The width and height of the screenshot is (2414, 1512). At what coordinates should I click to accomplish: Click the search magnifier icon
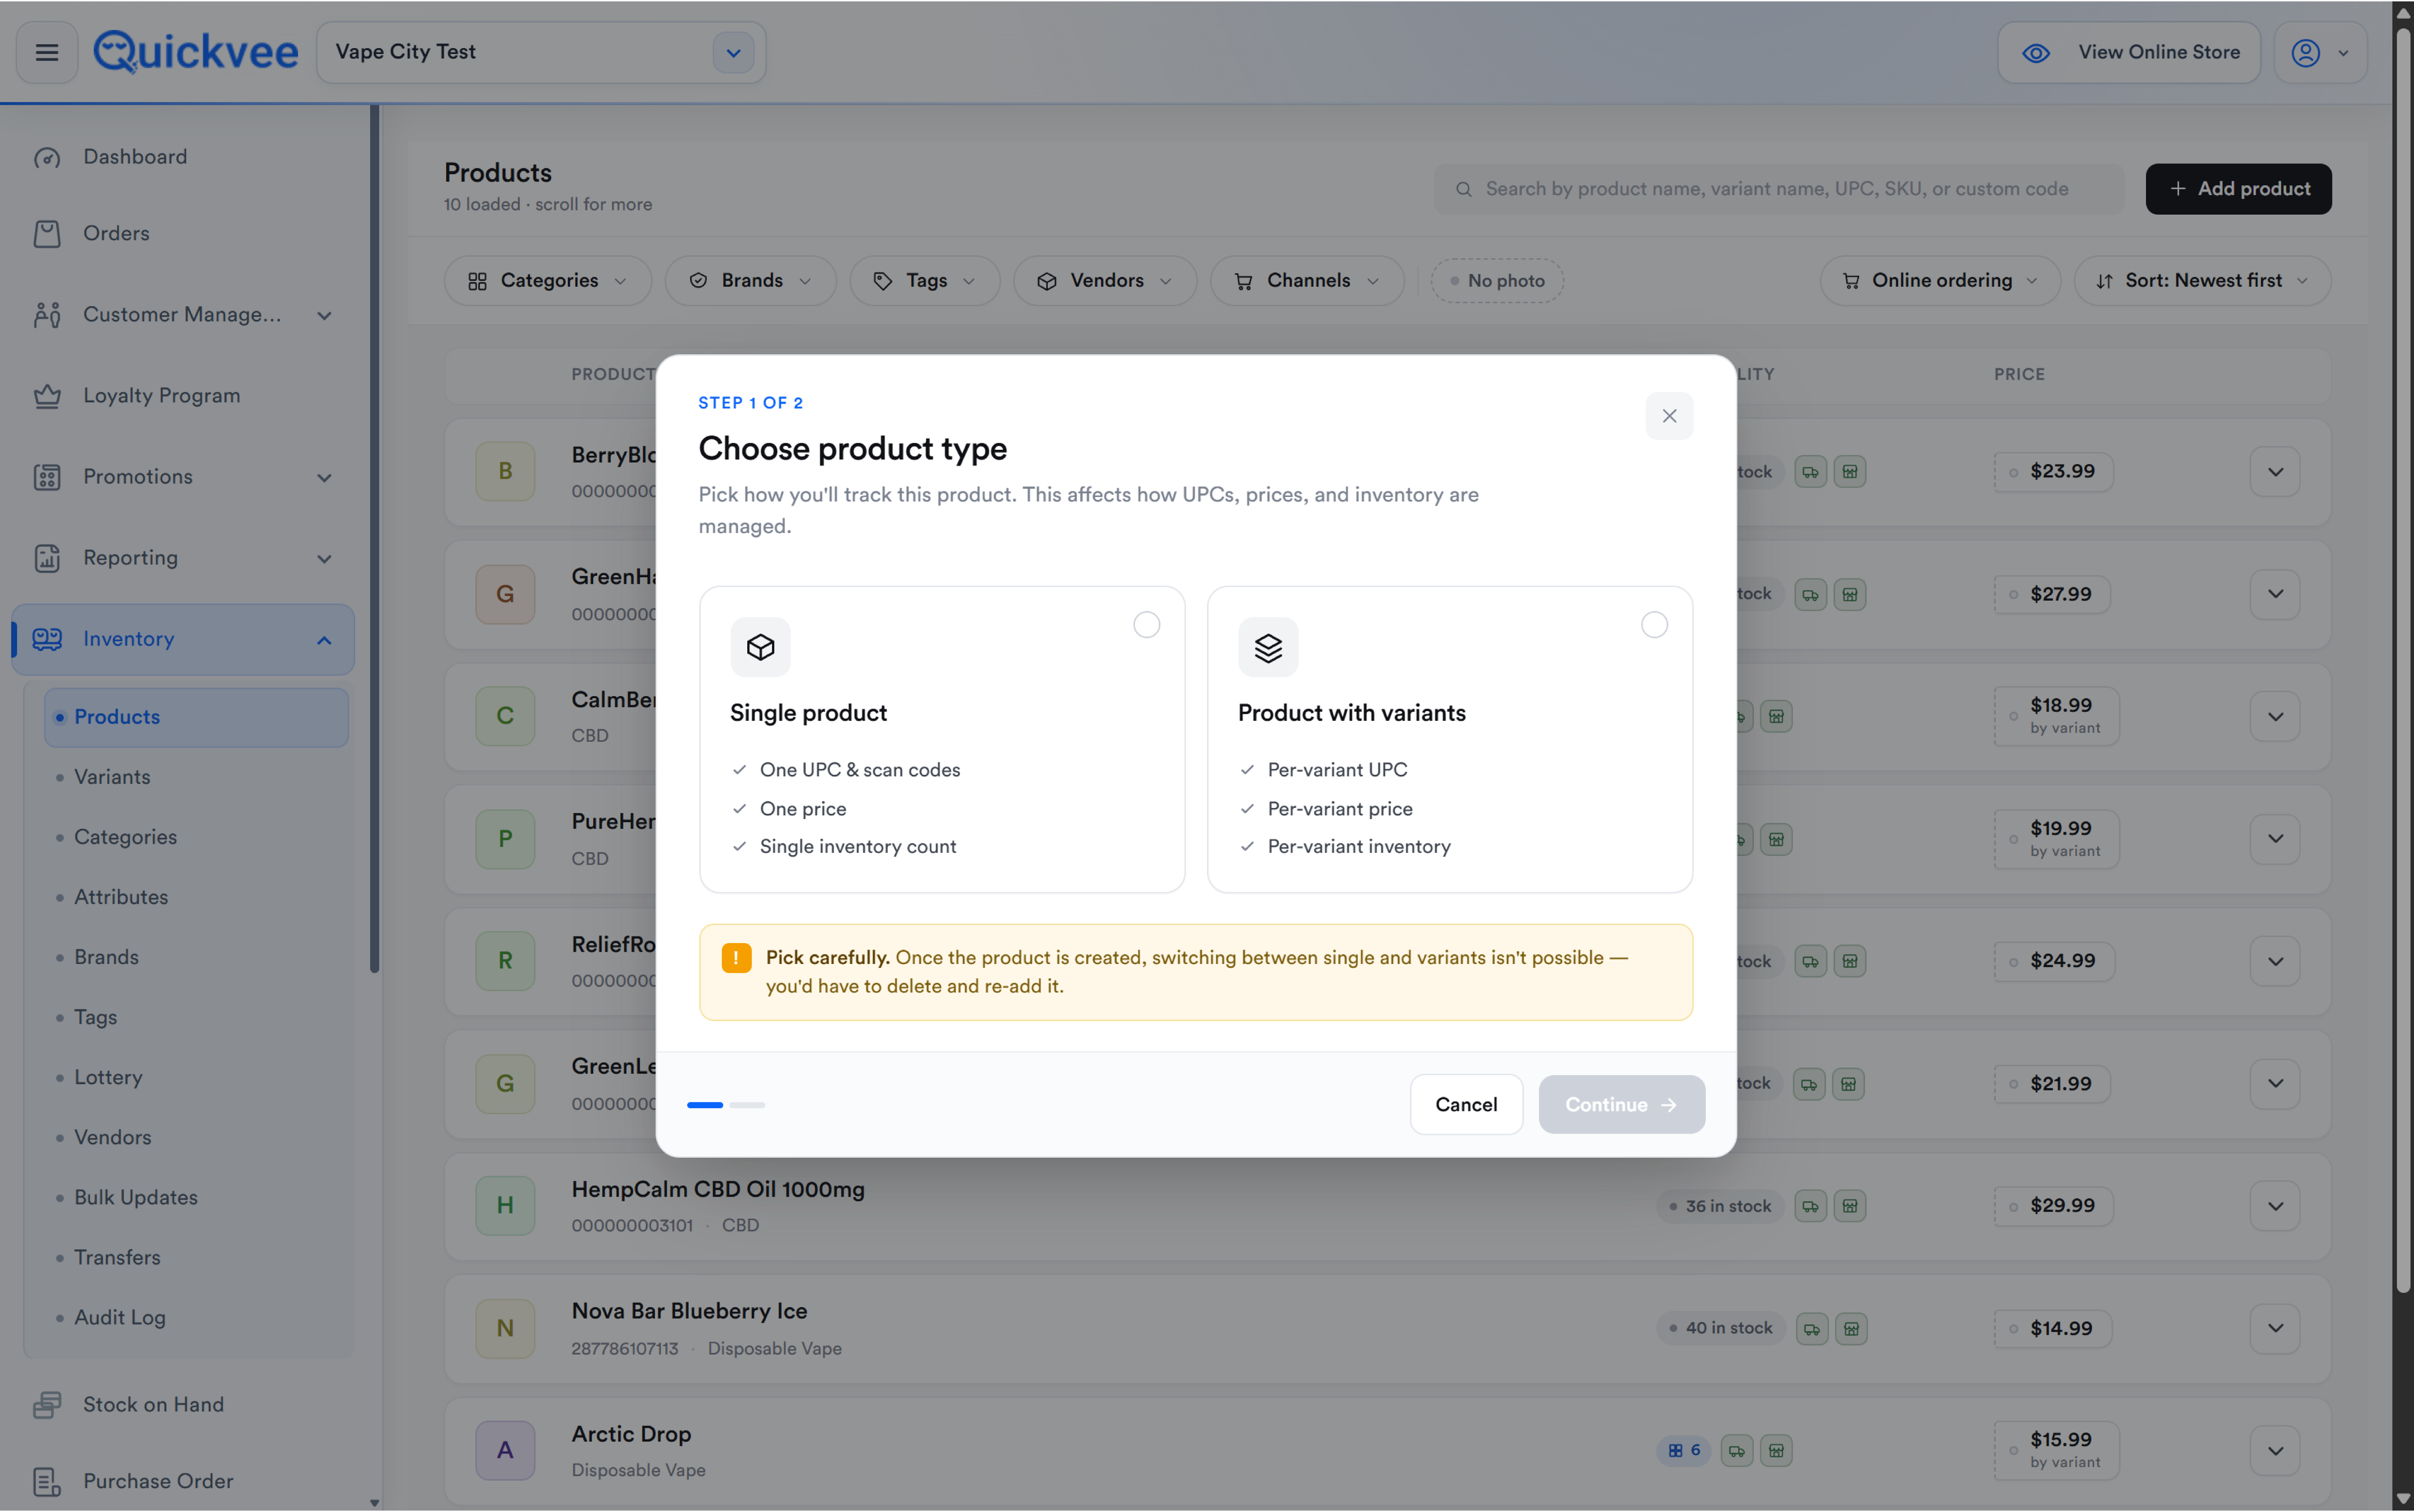coord(1464,189)
